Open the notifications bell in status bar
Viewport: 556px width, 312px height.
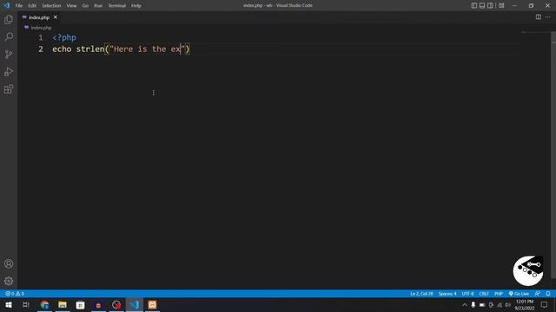point(548,294)
